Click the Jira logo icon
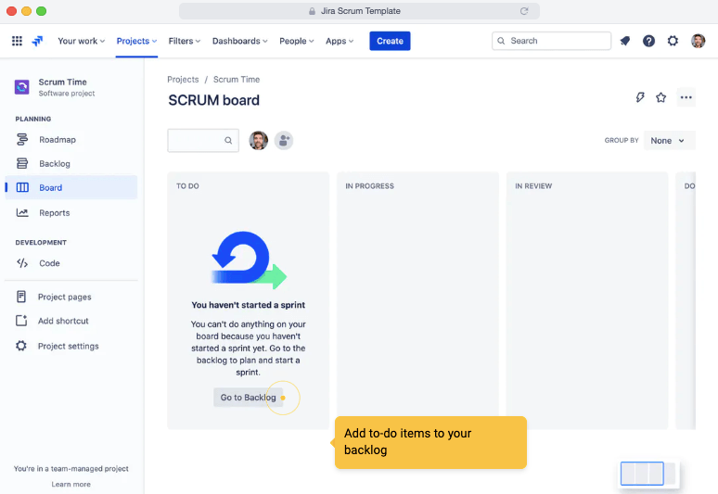The image size is (718, 494). pyautogui.click(x=37, y=41)
